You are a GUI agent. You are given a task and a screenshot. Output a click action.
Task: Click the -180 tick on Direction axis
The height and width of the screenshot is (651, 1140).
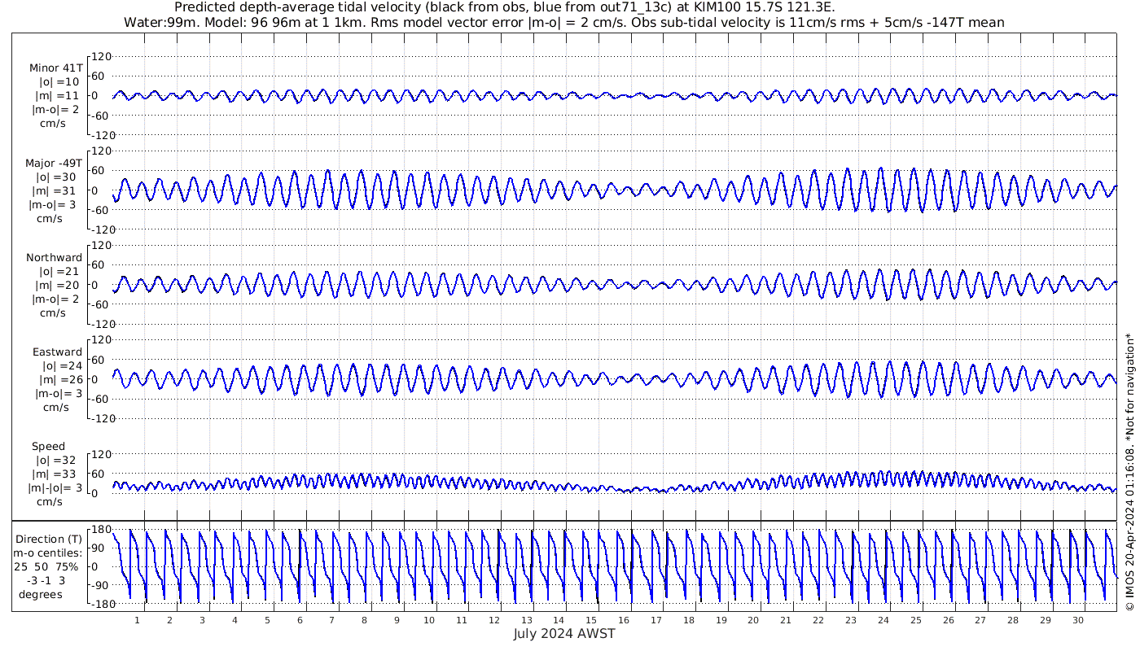click(x=98, y=604)
